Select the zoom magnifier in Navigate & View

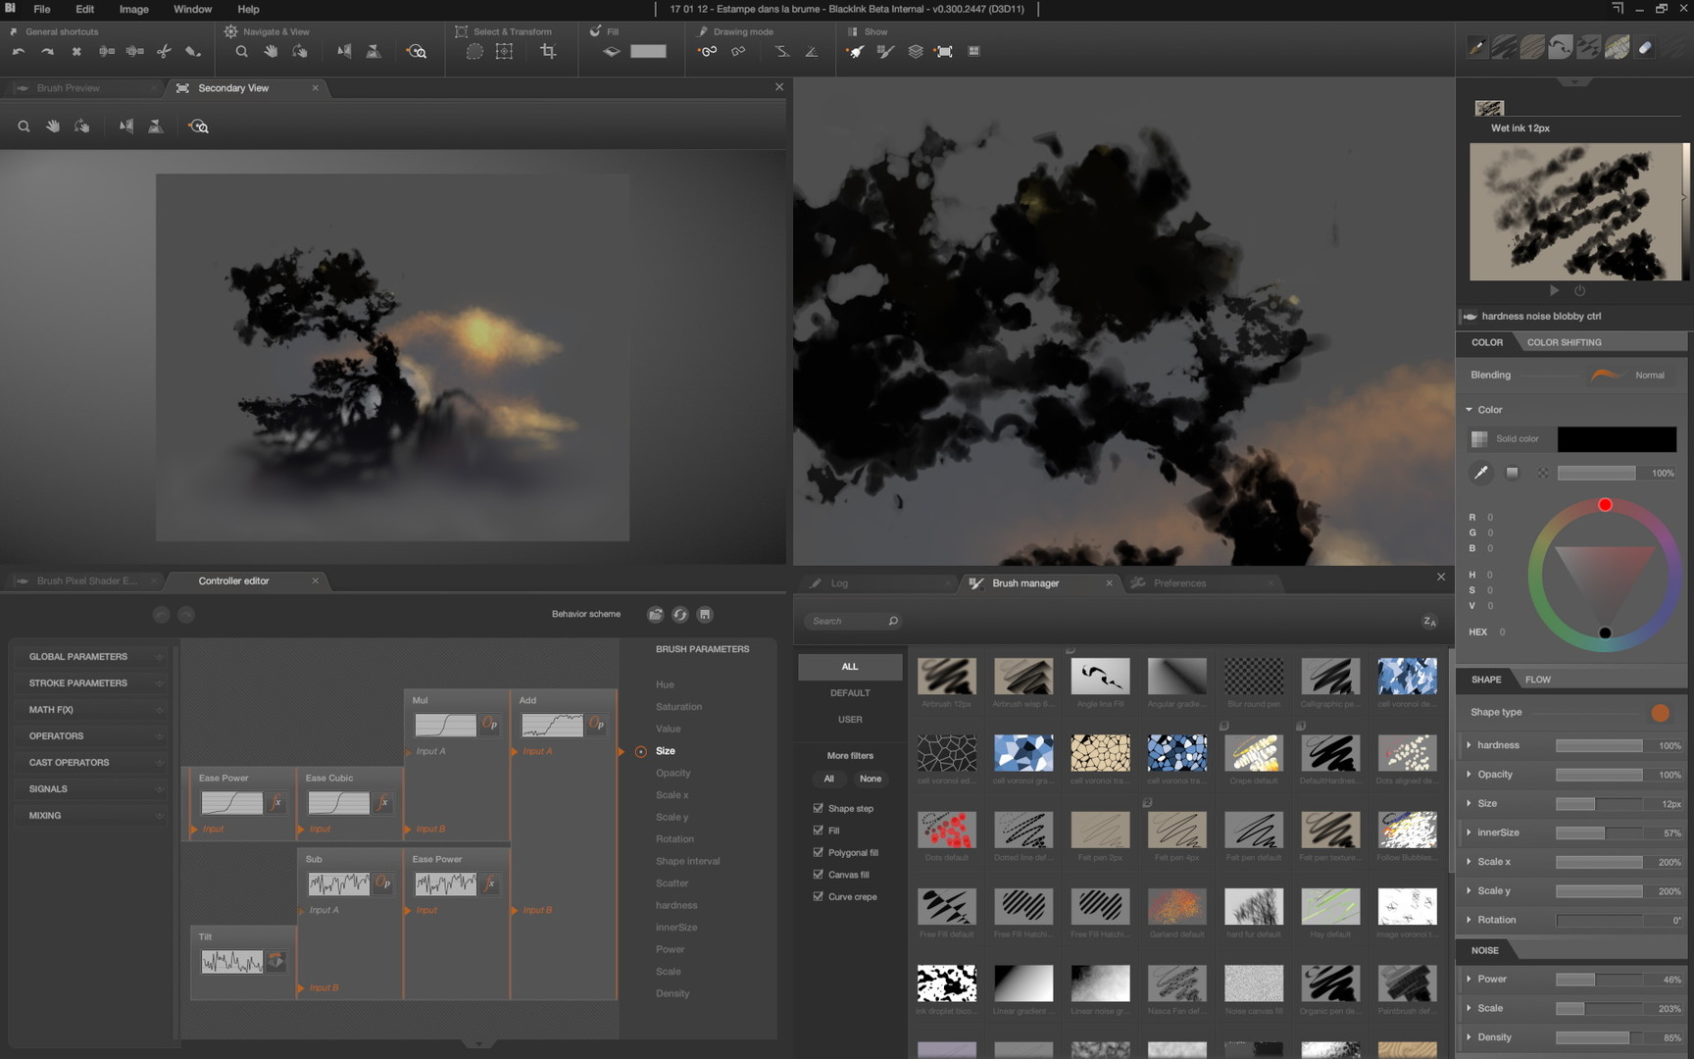(x=241, y=52)
